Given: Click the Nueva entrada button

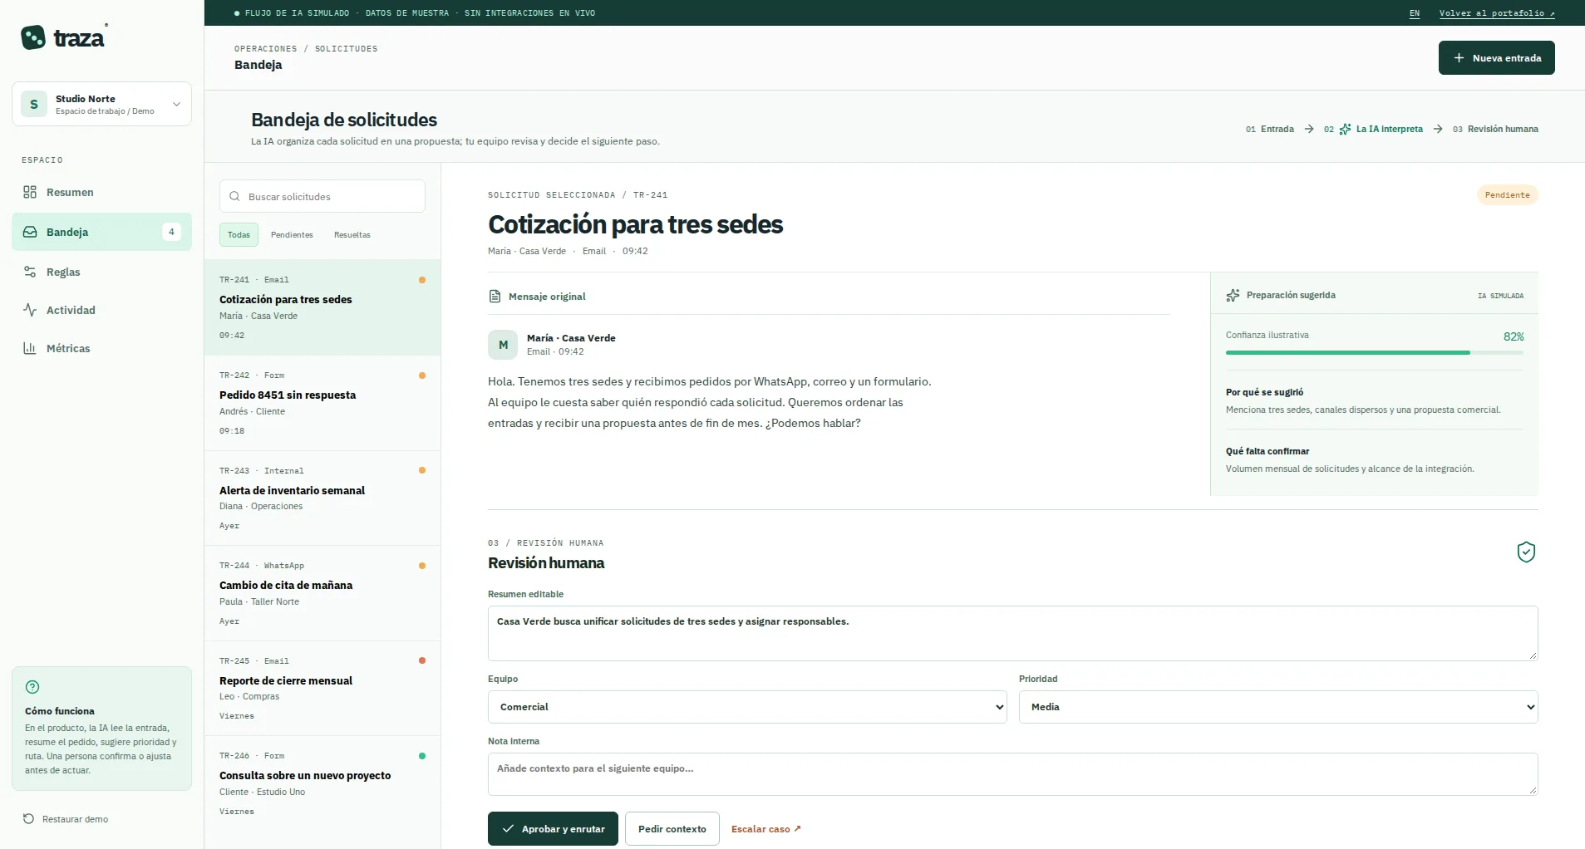Looking at the screenshot, I should tap(1496, 58).
